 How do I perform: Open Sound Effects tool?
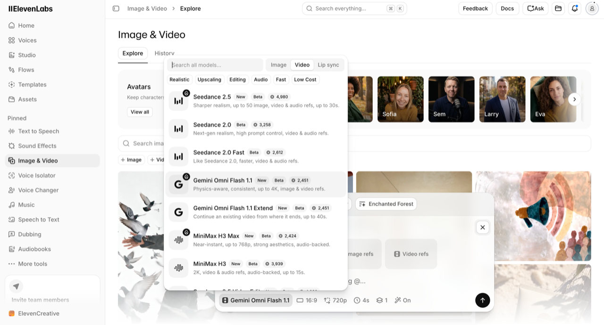52,146
